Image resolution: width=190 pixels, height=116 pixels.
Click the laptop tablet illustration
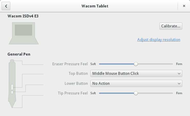click(x=24, y=33)
